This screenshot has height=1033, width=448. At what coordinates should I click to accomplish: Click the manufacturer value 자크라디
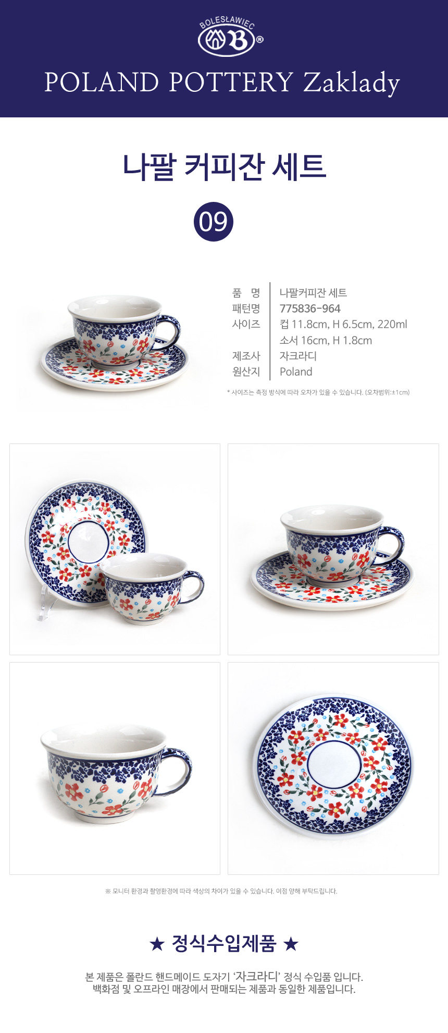click(x=298, y=356)
